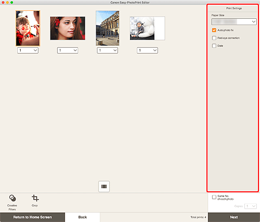Open copies dropdown under woman portrait photo

click(x=68, y=50)
